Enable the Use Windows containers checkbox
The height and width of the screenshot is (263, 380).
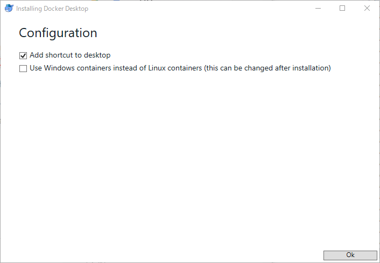tap(23, 68)
